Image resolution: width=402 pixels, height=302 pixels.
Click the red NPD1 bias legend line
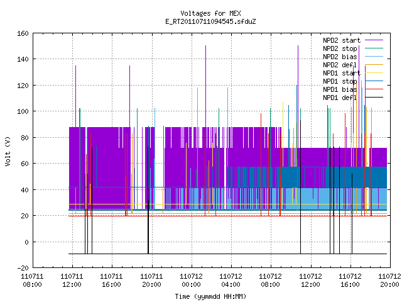tap(374, 89)
